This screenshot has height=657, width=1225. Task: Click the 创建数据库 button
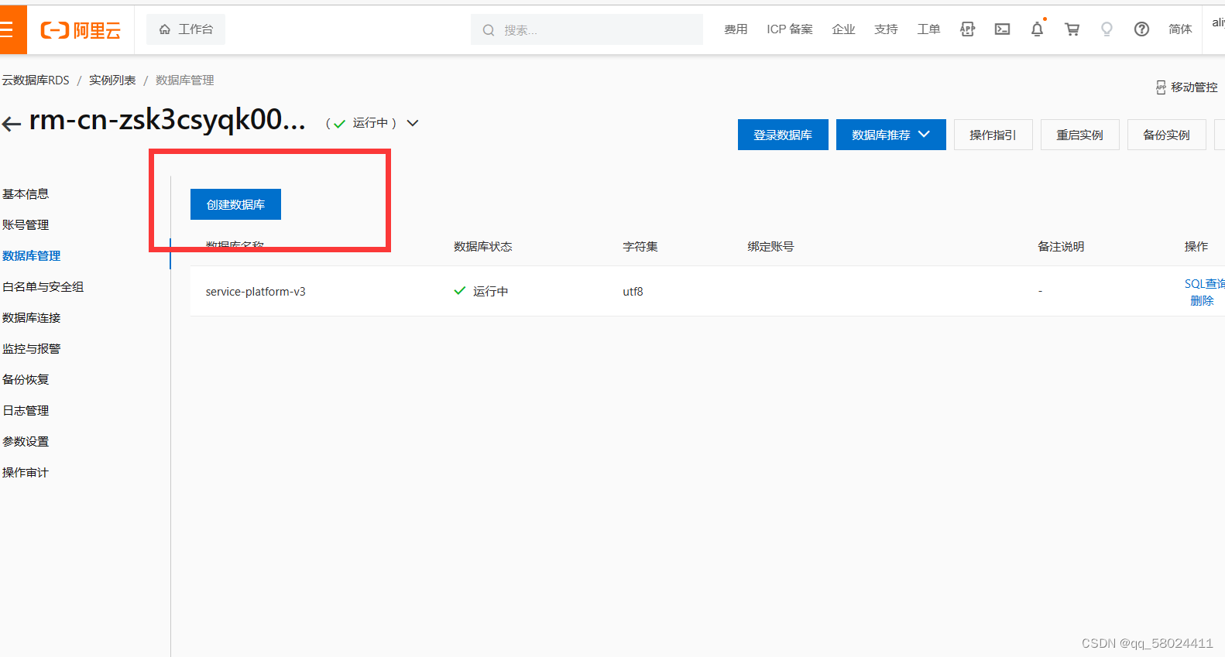(x=235, y=204)
